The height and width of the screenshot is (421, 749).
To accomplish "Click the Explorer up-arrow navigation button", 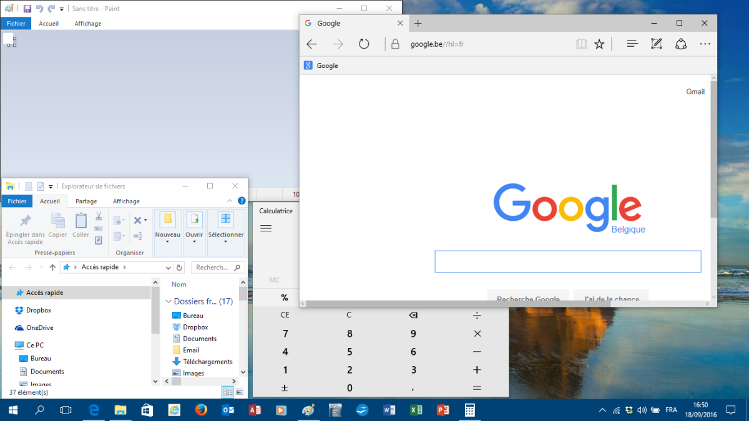I will (x=52, y=267).
